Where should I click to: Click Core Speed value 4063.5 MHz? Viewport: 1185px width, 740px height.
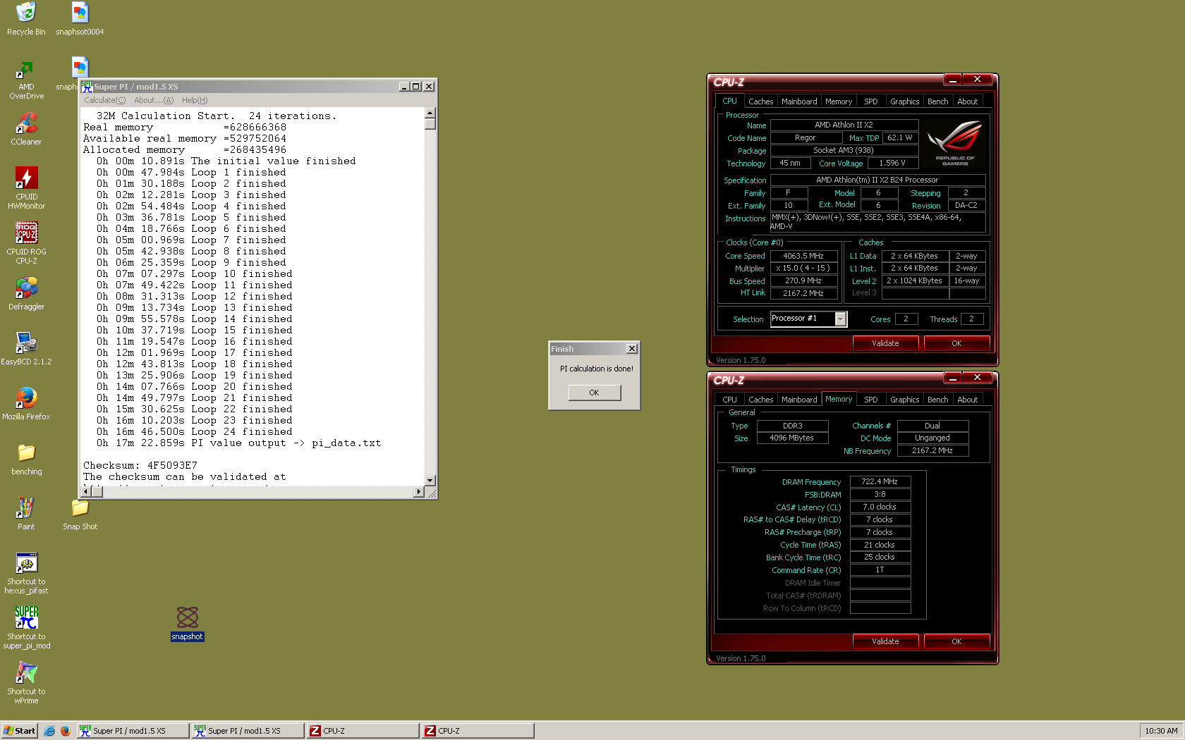803,256
